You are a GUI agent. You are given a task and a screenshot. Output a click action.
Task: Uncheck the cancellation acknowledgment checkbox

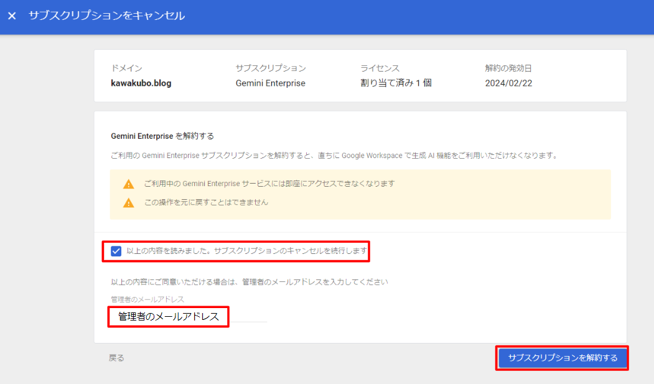(116, 251)
